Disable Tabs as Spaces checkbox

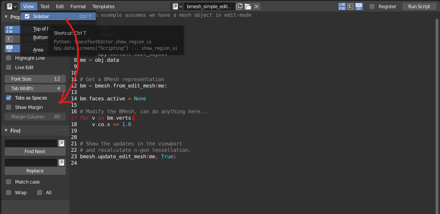[x=9, y=98]
